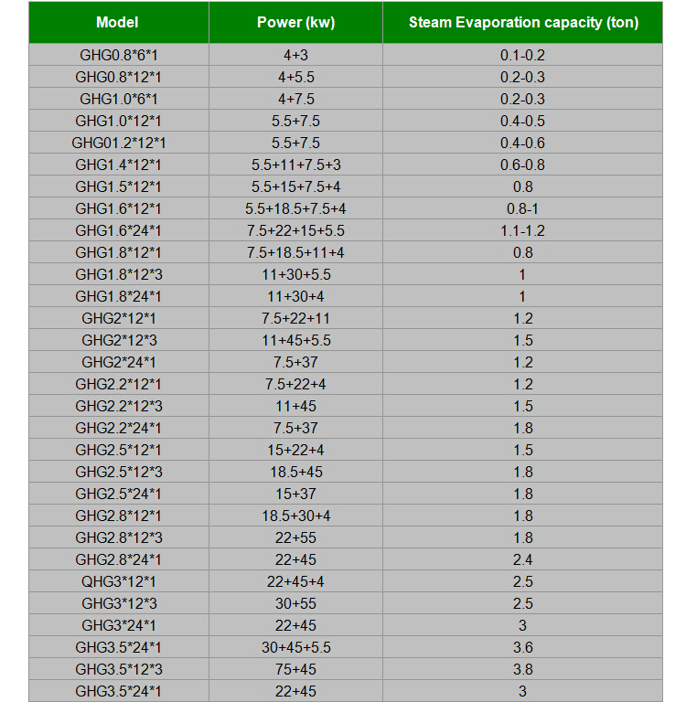Click the Steam Evaporation capacity header
The width and height of the screenshot is (686, 702).
(523, 22)
